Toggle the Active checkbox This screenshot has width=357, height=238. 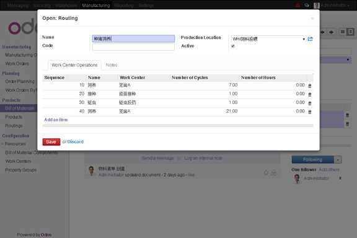232,46
